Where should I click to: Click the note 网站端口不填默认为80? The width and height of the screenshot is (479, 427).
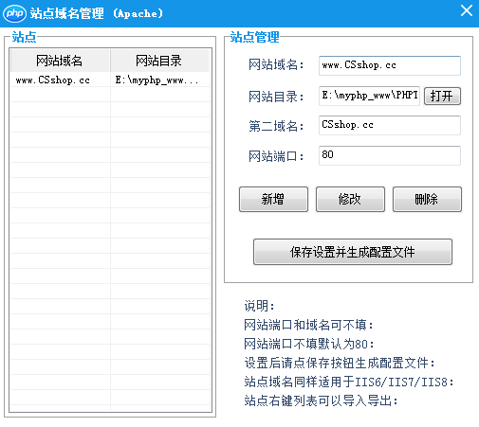tap(309, 344)
